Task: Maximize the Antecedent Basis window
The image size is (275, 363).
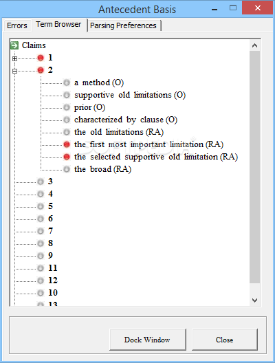Action: point(233,8)
